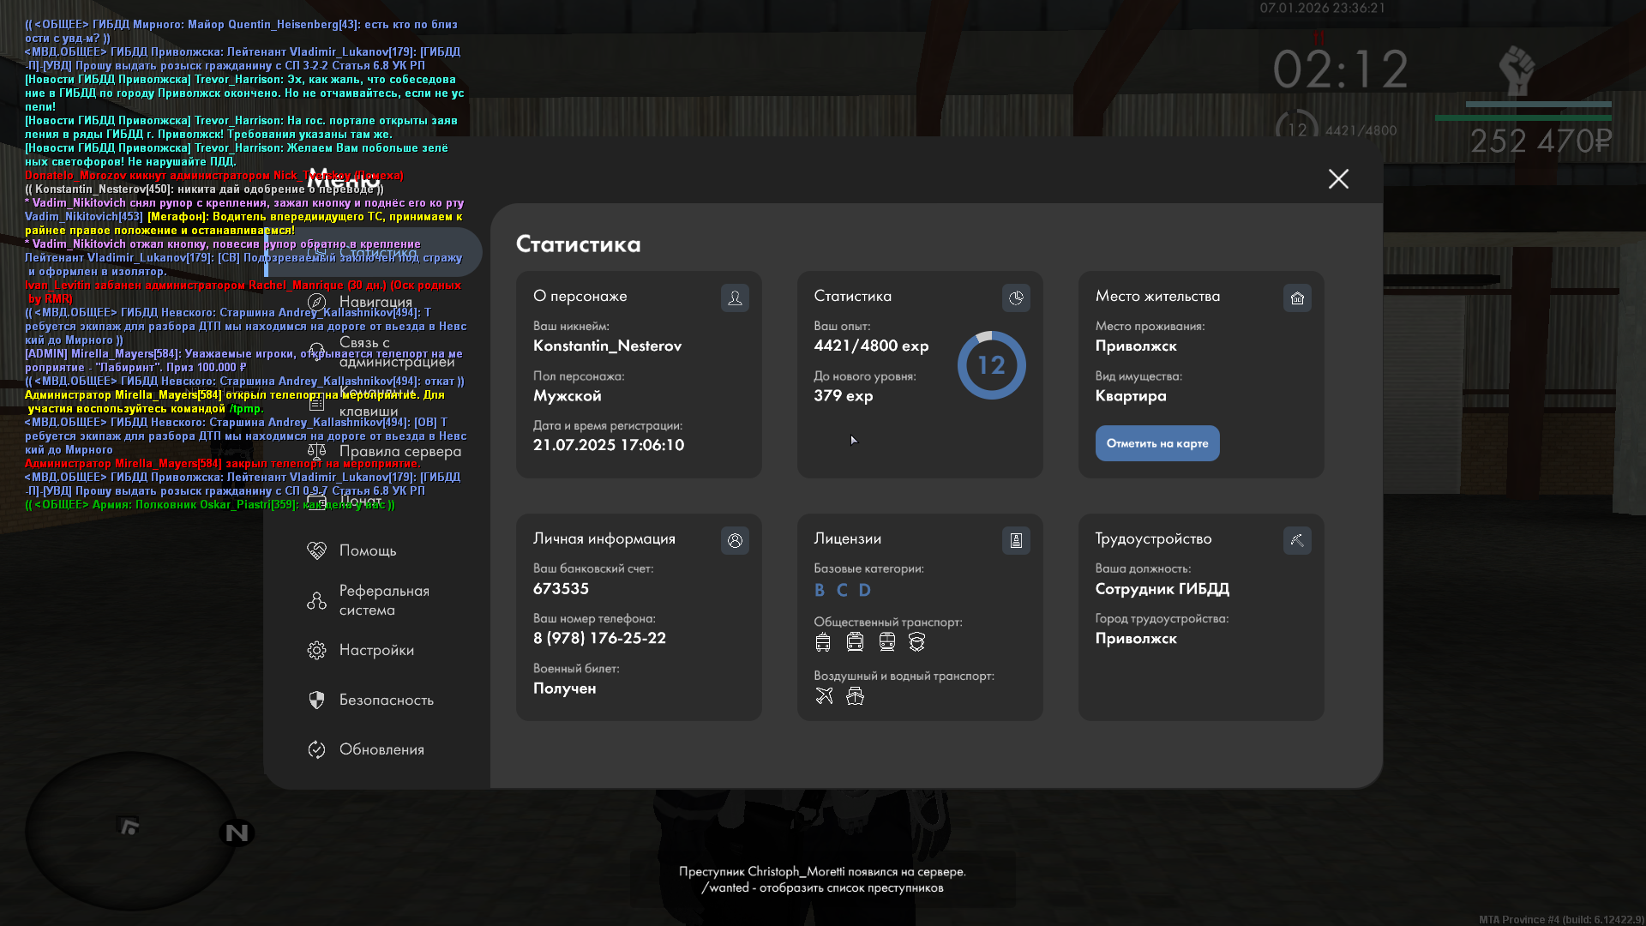Go to Реферальная система menu item
Viewport: 1646px width, 926px height.
tap(382, 600)
